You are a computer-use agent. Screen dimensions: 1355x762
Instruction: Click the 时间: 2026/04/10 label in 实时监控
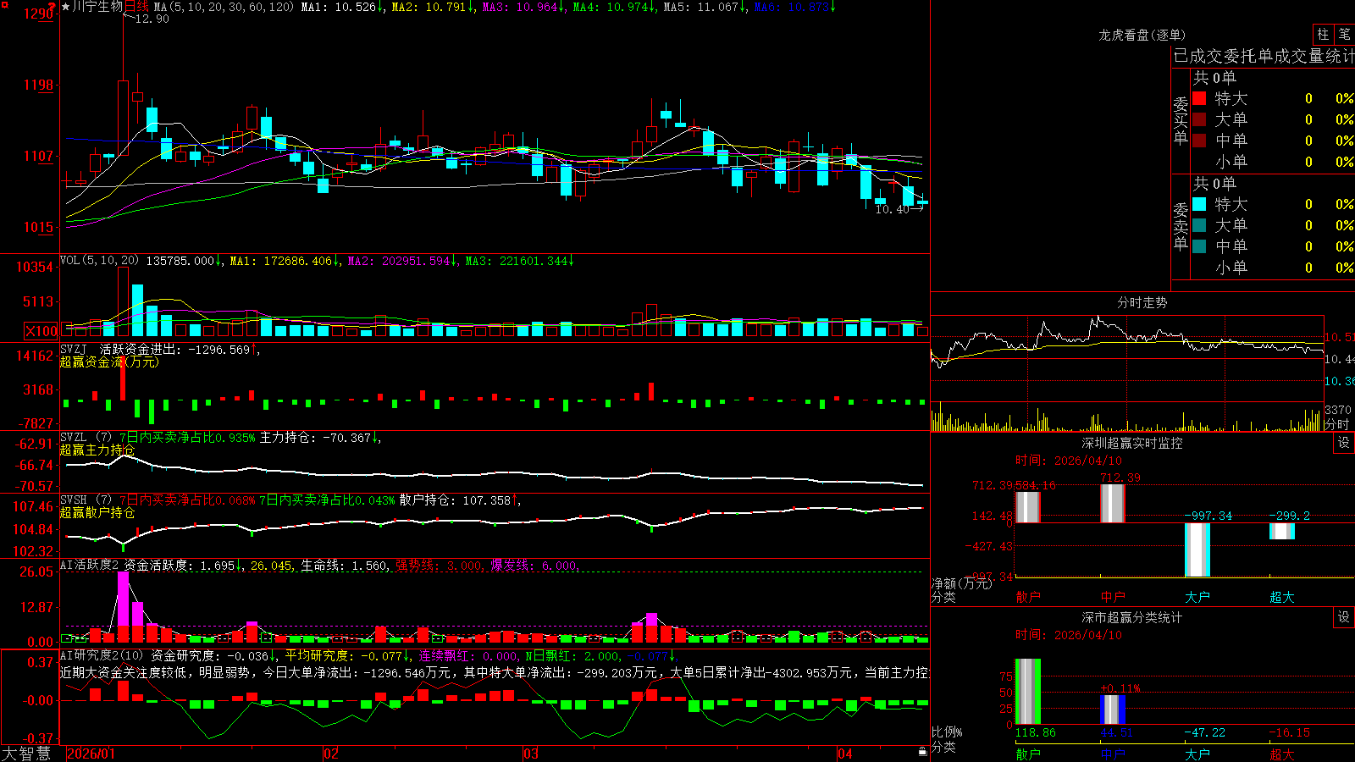1069,461
